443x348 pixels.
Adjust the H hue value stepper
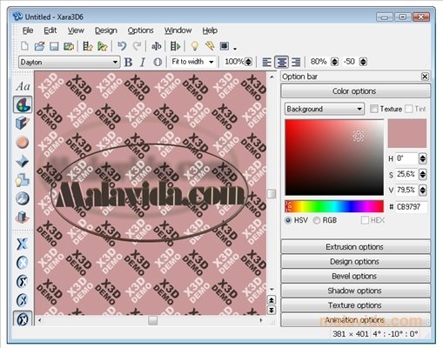coord(423,158)
